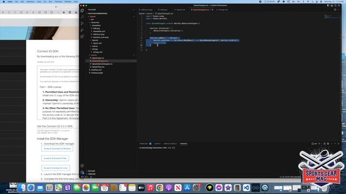This screenshot has height=194, width=346.
Task: Open the editor More Actions ellipsis
Action: (x=338, y=10)
